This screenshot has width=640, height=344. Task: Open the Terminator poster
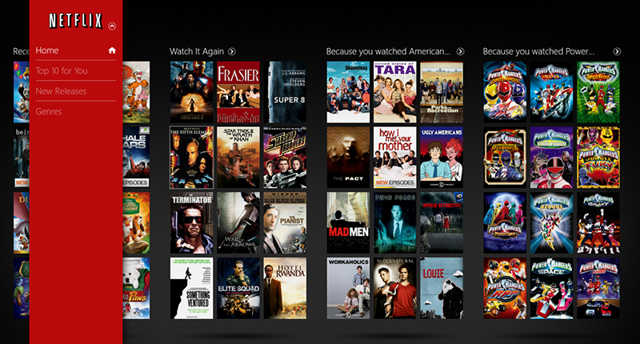191,223
